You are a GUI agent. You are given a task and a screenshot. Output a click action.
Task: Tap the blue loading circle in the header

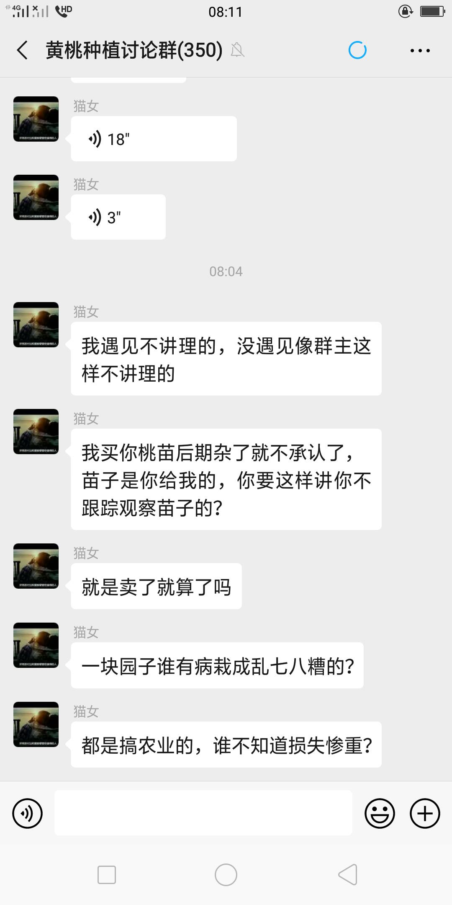click(357, 50)
